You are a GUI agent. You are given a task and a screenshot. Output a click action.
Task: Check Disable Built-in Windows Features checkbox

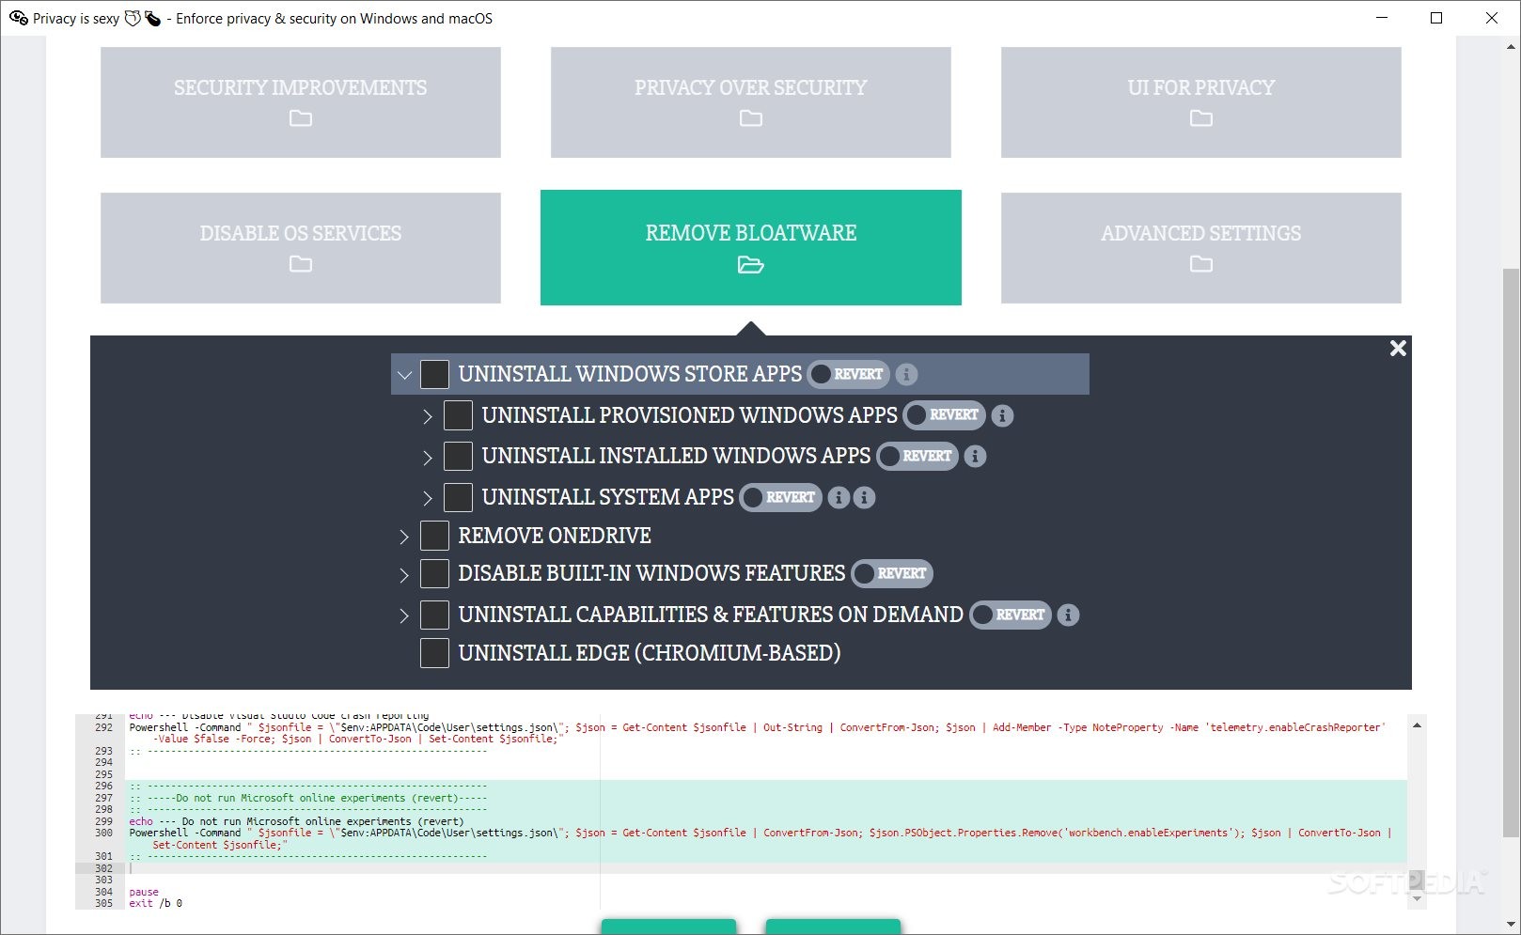434,573
